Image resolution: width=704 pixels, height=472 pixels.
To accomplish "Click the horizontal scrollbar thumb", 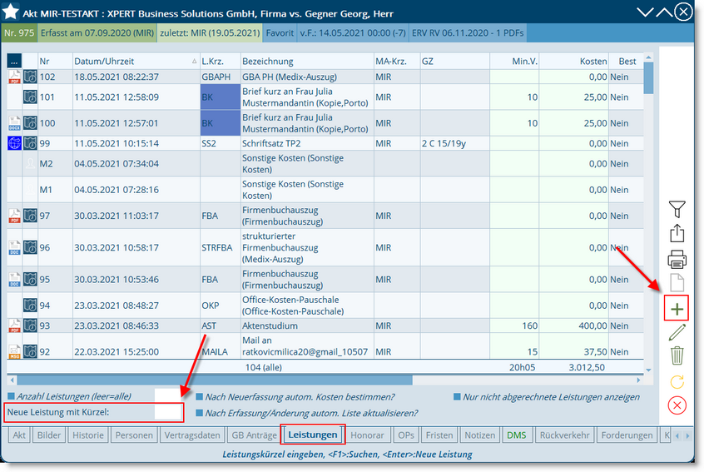I will click(215, 380).
